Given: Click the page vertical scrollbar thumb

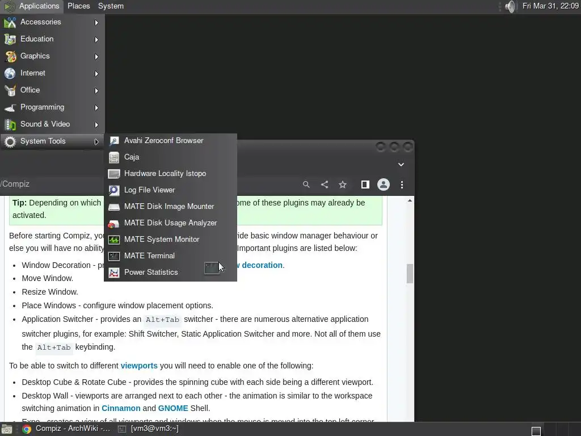Looking at the screenshot, I should tap(410, 274).
